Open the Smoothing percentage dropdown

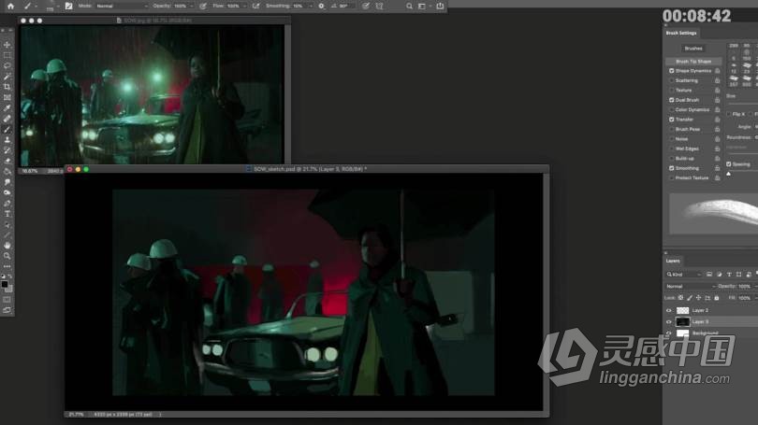pos(310,7)
